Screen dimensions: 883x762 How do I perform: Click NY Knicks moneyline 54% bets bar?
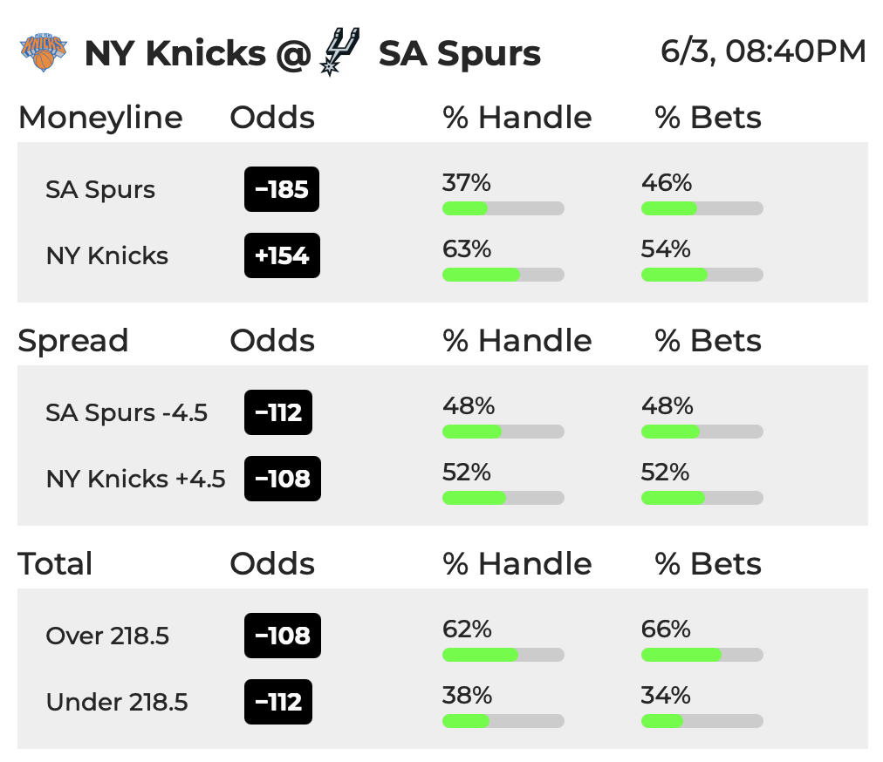702,275
